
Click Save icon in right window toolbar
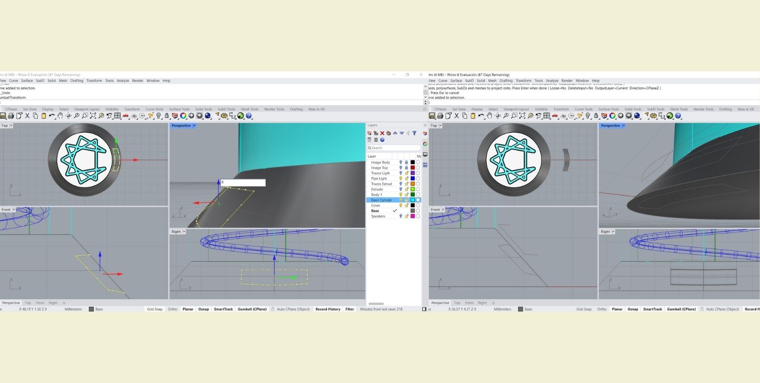(432, 116)
